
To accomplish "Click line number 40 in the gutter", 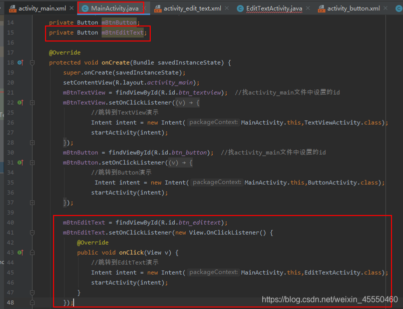I will [11, 222].
